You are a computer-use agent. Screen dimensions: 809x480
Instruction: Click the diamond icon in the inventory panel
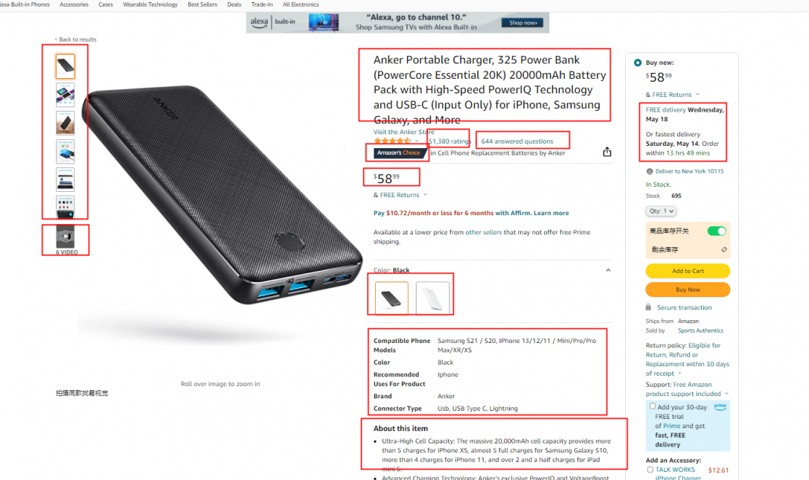click(x=724, y=249)
